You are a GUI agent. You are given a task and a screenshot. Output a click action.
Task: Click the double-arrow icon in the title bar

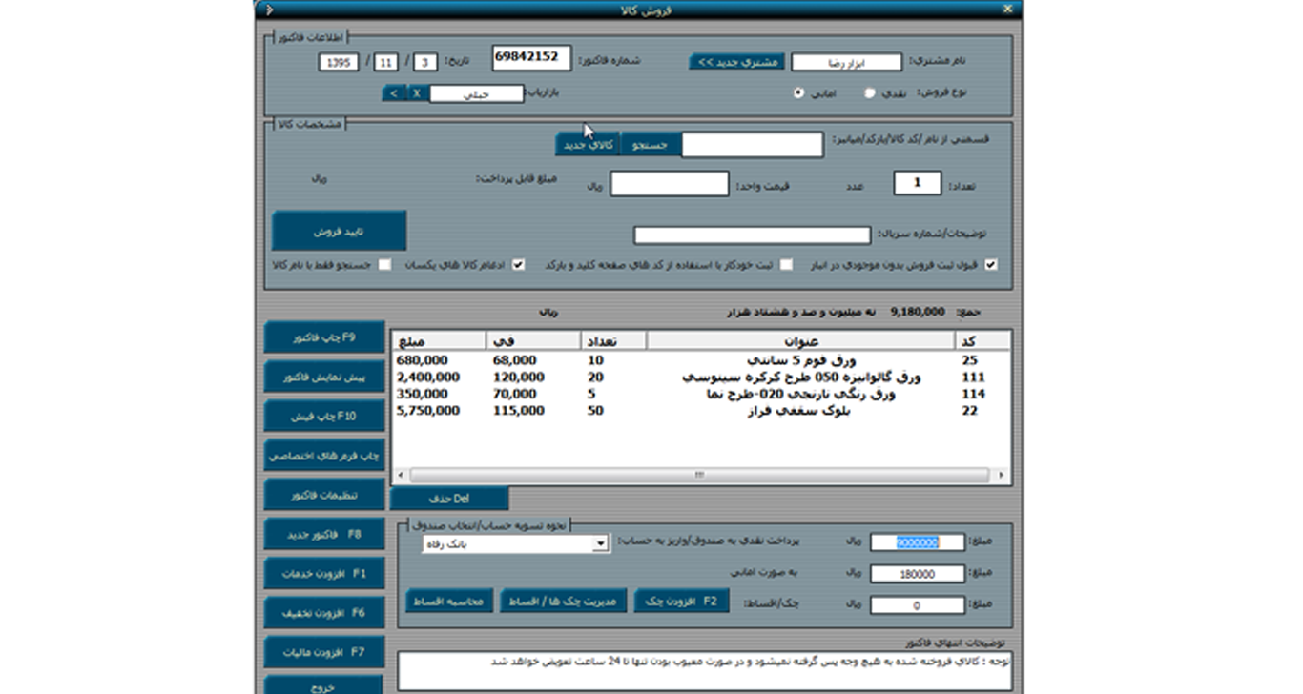[272, 9]
